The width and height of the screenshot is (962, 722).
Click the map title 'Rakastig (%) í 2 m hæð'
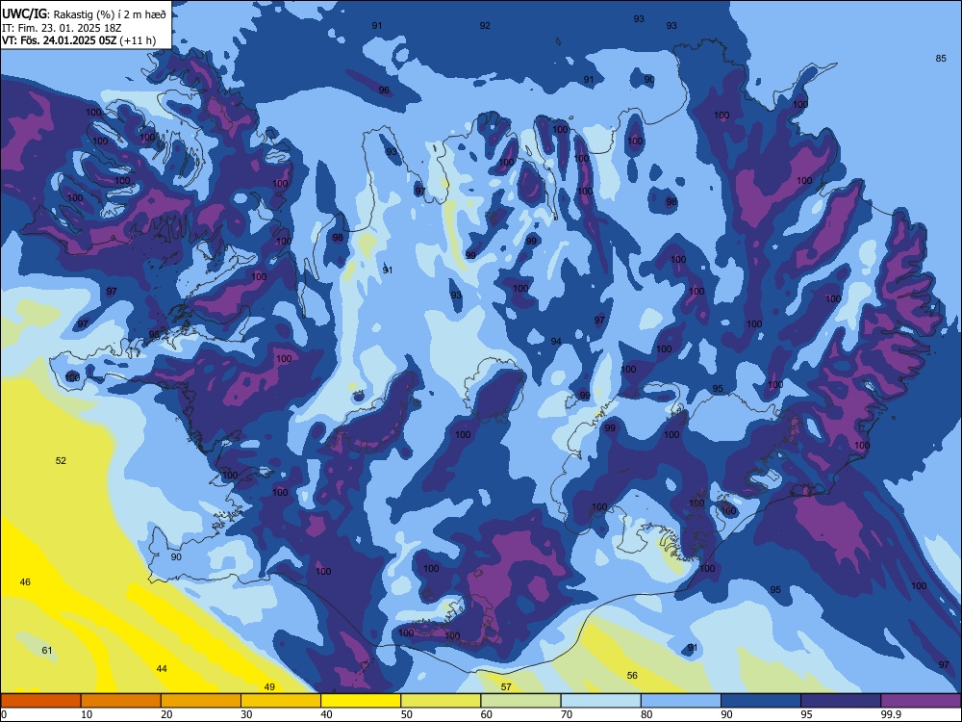(x=110, y=15)
